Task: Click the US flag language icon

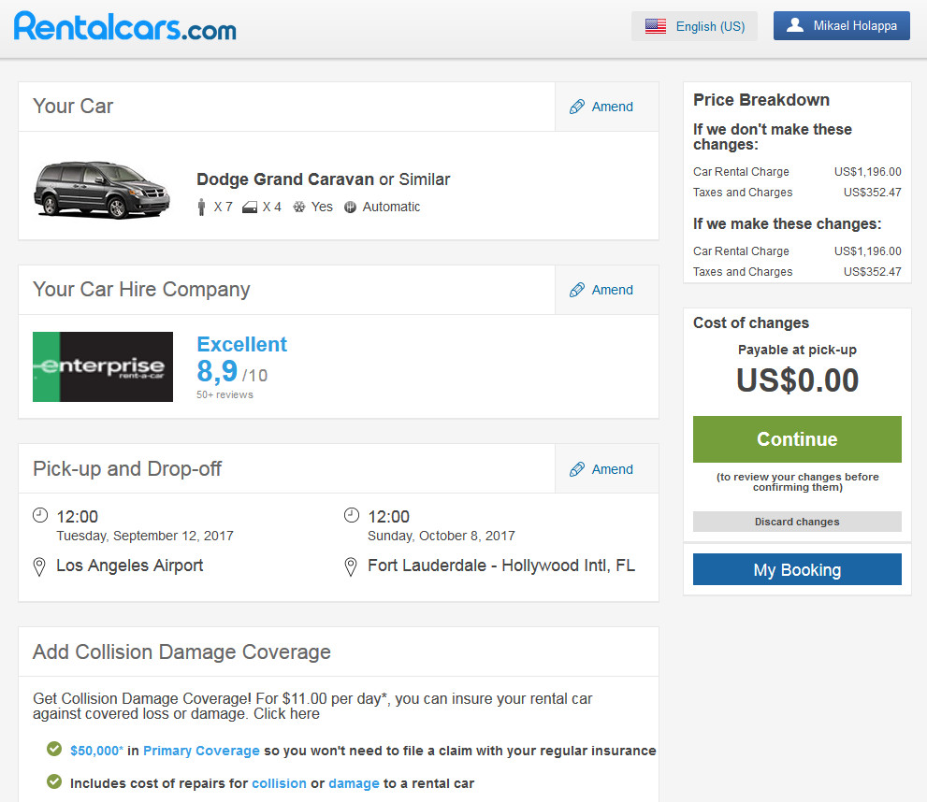Action: tap(656, 26)
